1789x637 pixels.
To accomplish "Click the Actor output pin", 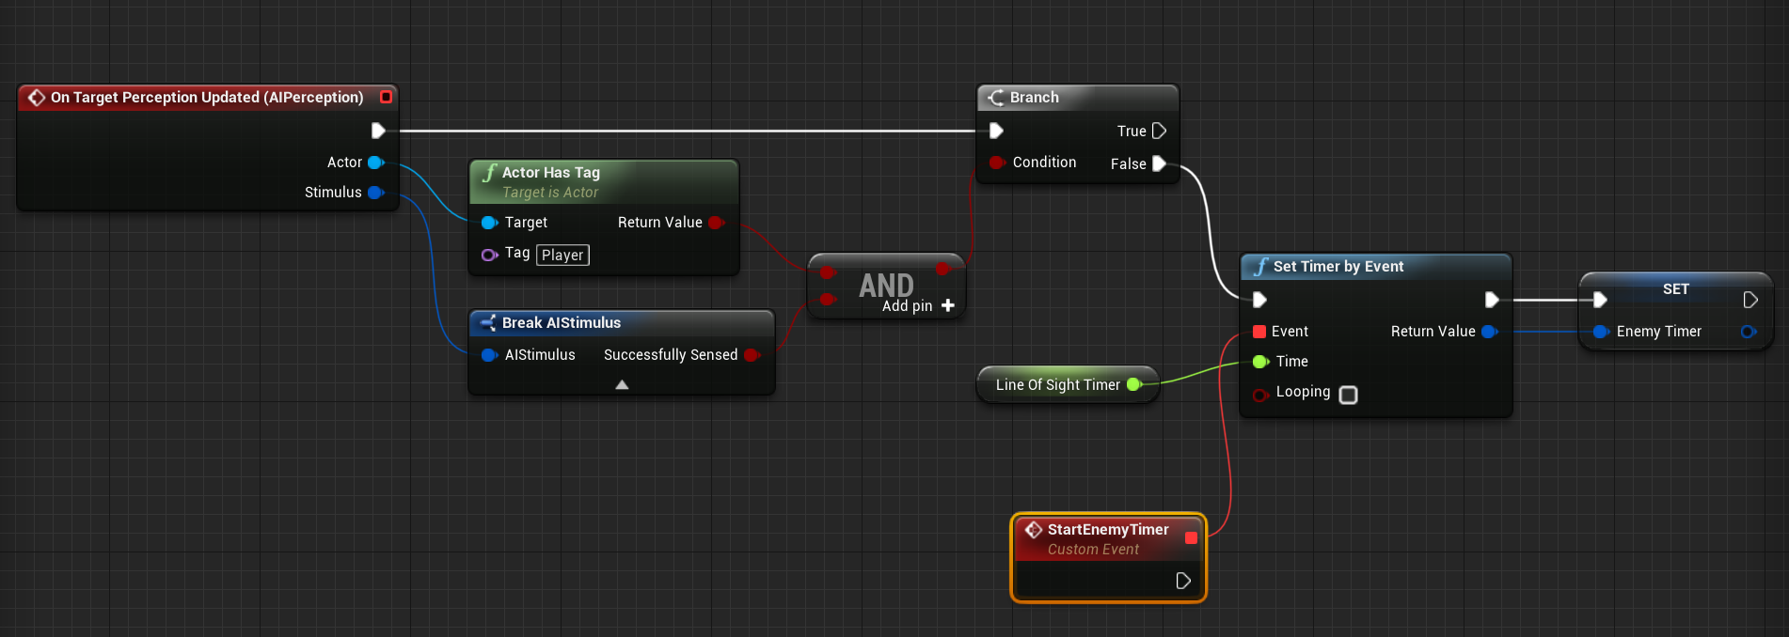I will coord(376,163).
